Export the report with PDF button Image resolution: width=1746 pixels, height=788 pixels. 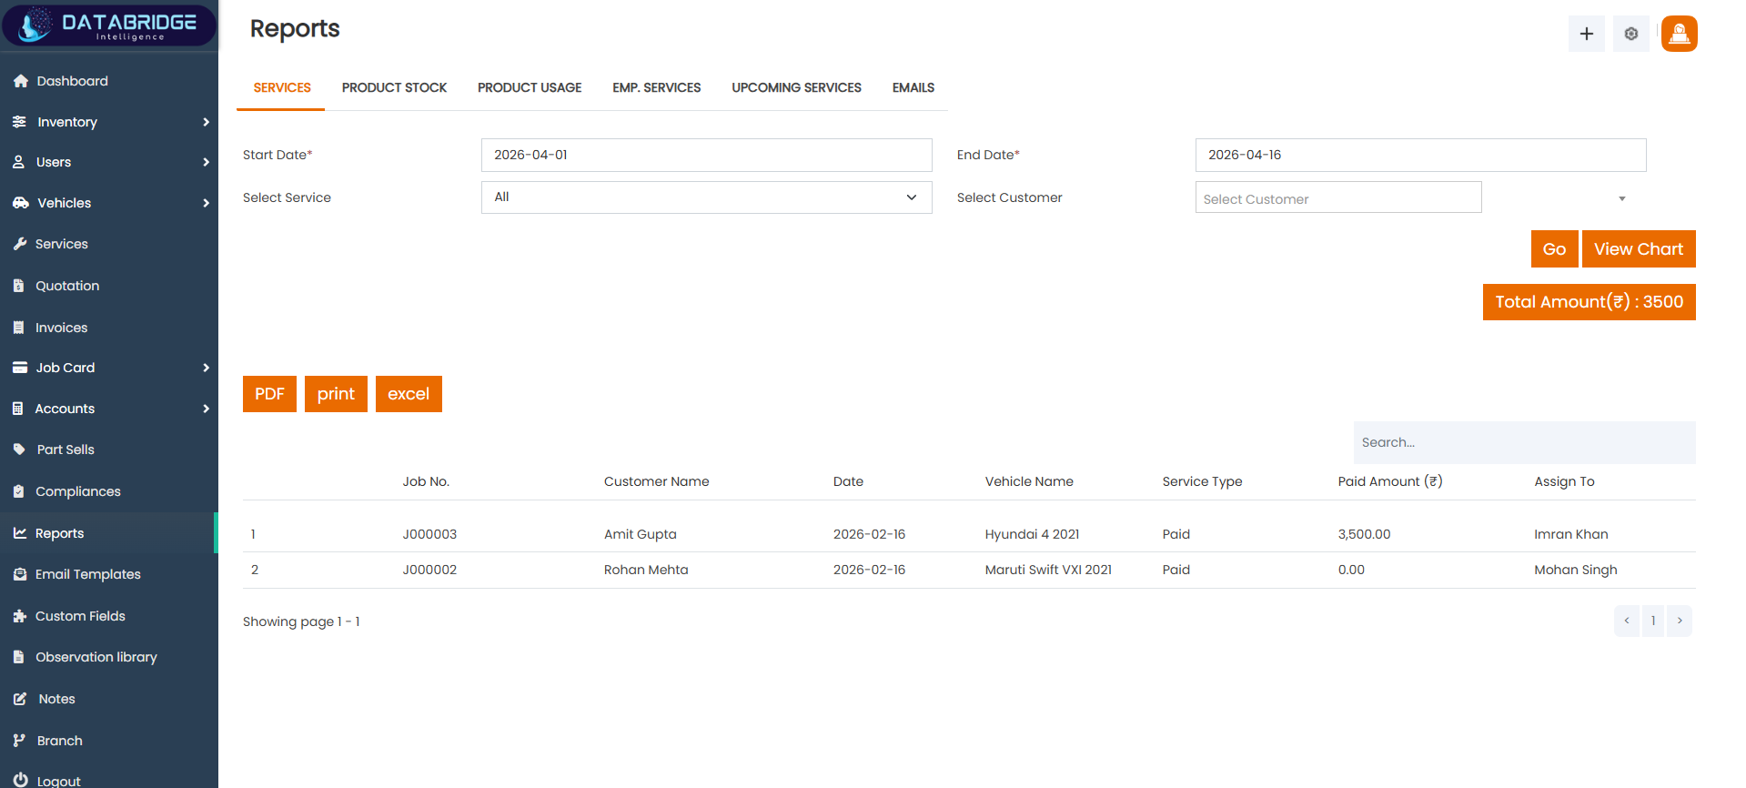[269, 394]
